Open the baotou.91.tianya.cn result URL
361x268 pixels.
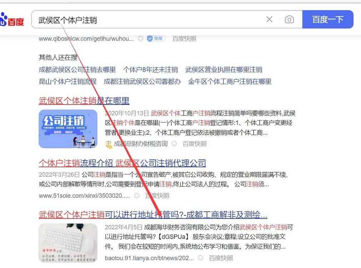click(149, 258)
